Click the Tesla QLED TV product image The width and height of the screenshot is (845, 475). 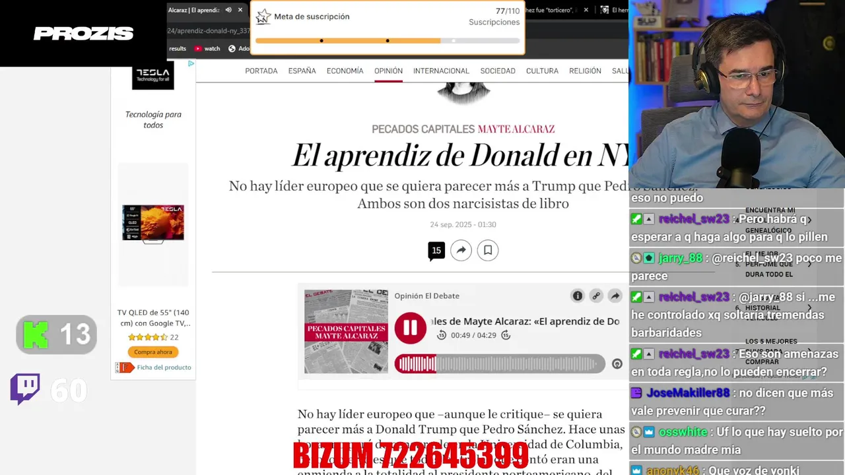[153, 223]
